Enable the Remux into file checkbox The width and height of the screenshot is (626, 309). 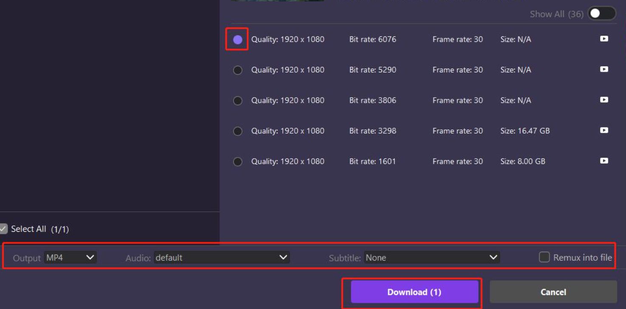(x=544, y=257)
